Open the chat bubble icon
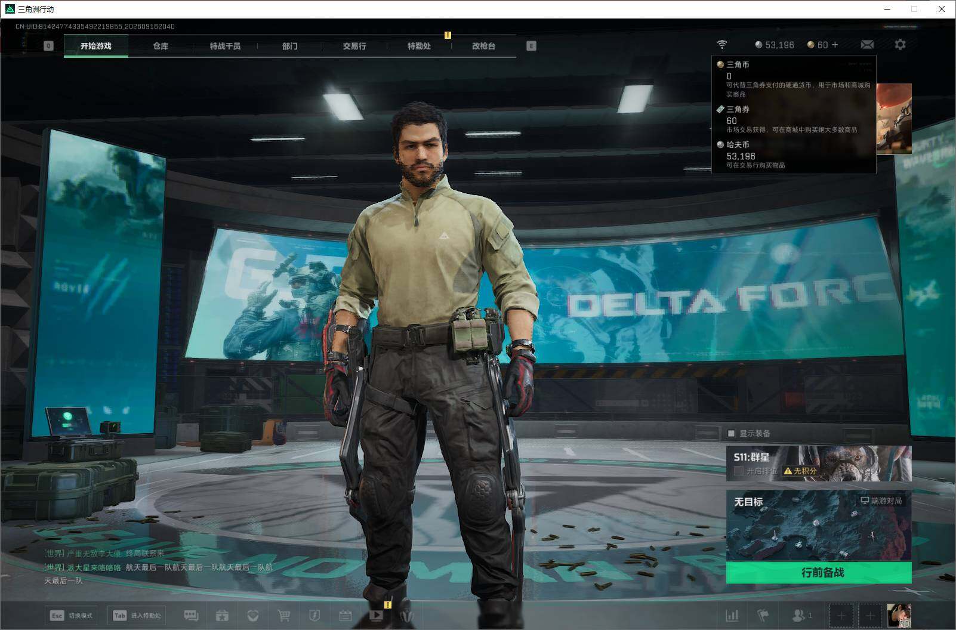 (191, 615)
